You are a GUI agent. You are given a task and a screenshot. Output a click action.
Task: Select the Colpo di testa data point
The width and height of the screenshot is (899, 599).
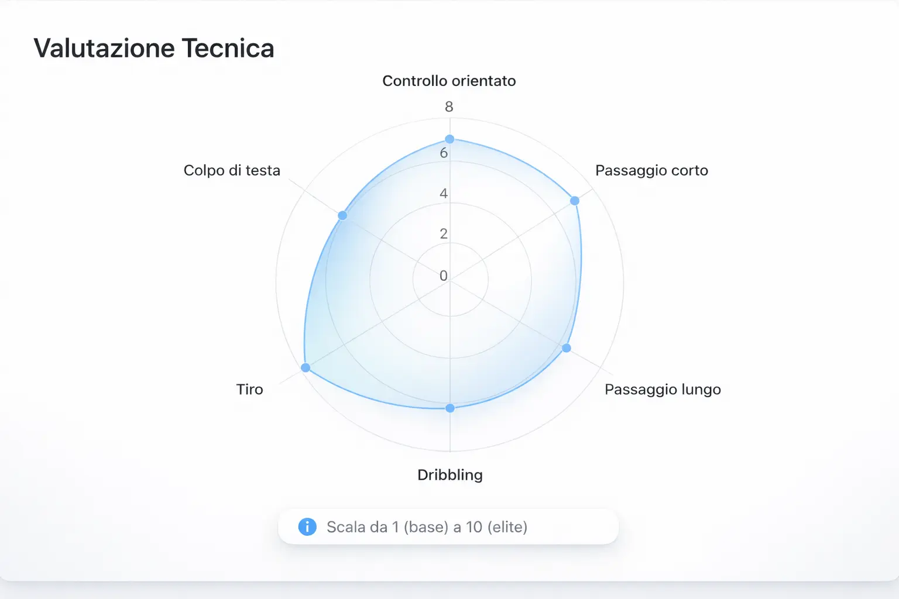(x=343, y=215)
